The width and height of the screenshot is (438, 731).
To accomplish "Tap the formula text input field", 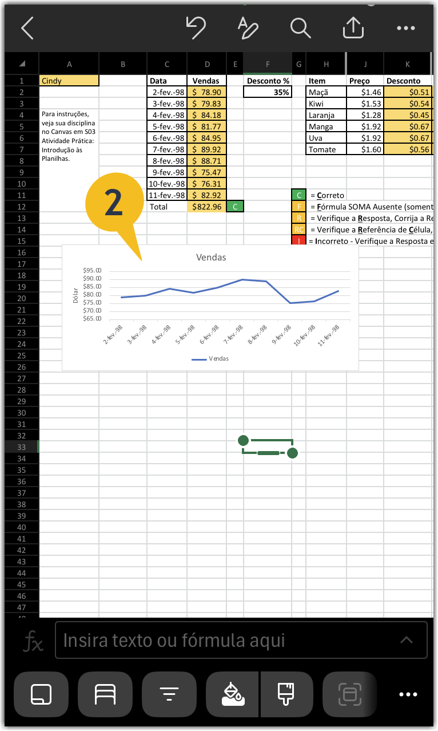I will [x=241, y=640].
